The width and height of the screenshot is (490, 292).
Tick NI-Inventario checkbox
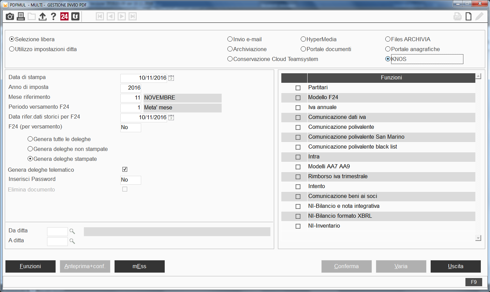tap(298, 226)
